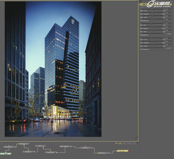Select the FilmStyle 1 node
Screen dimensions: 174x159
86,148
